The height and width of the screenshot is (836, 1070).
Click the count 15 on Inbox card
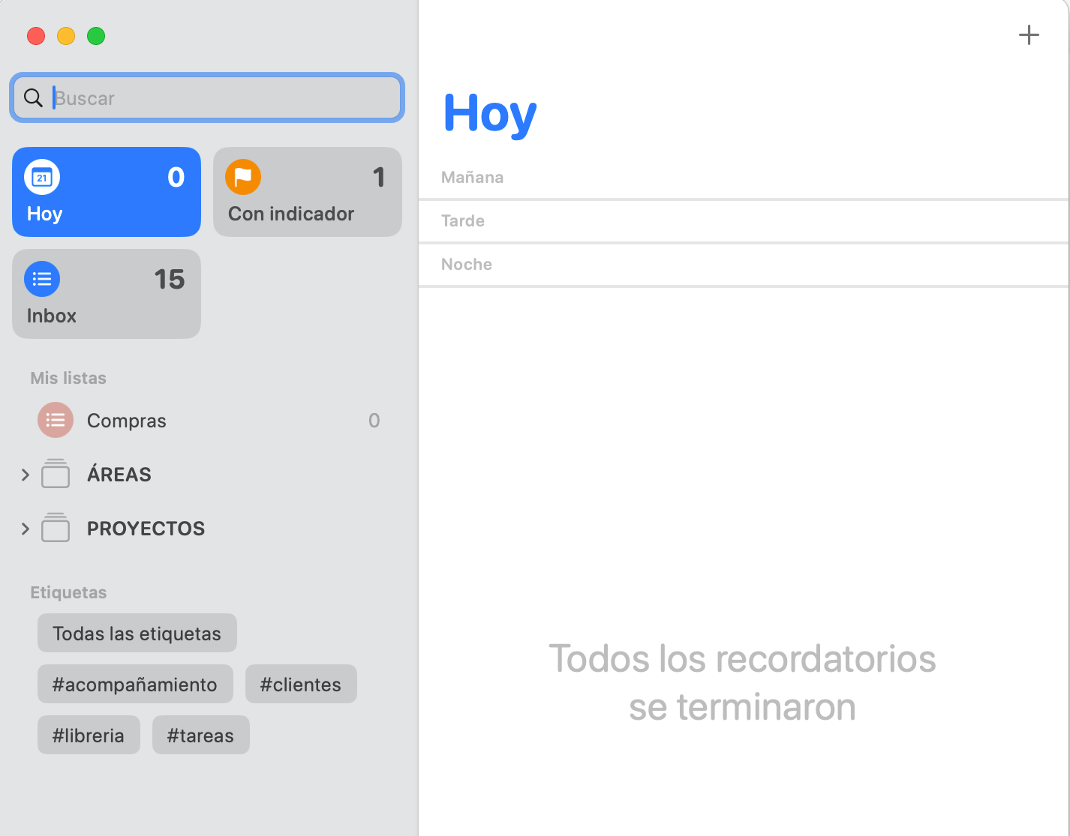click(170, 280)
